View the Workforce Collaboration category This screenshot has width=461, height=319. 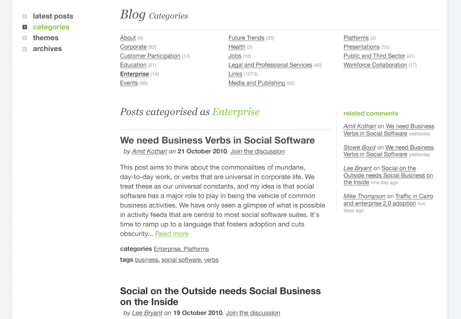[375, 65]
